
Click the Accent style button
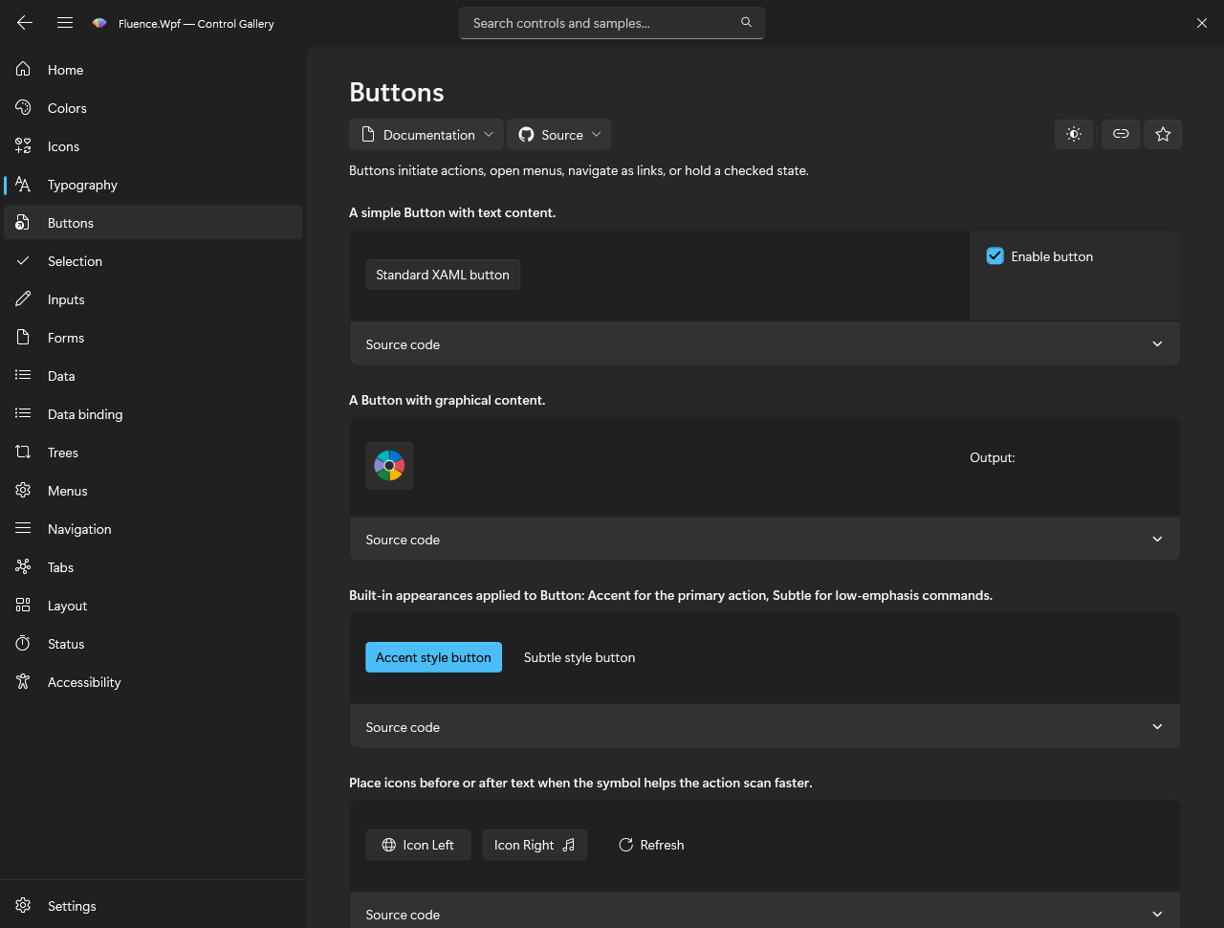point(433,657)
